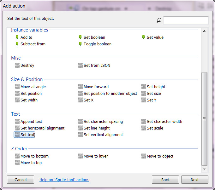215x190 pixels.
Task: Select the Set text action icon
Action: tap(17, 135)
